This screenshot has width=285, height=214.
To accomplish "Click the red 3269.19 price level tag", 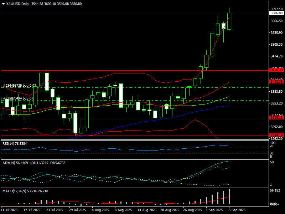I will (276, 136).
